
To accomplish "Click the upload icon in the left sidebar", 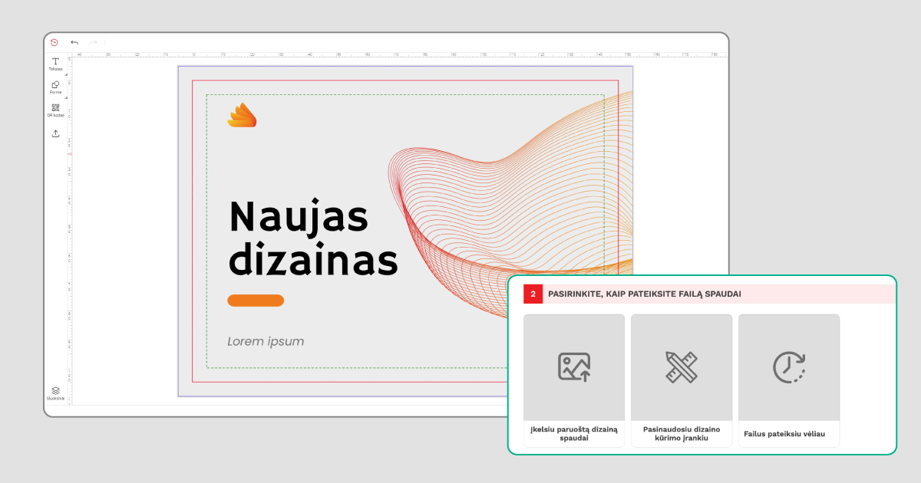I will (55, 133).
